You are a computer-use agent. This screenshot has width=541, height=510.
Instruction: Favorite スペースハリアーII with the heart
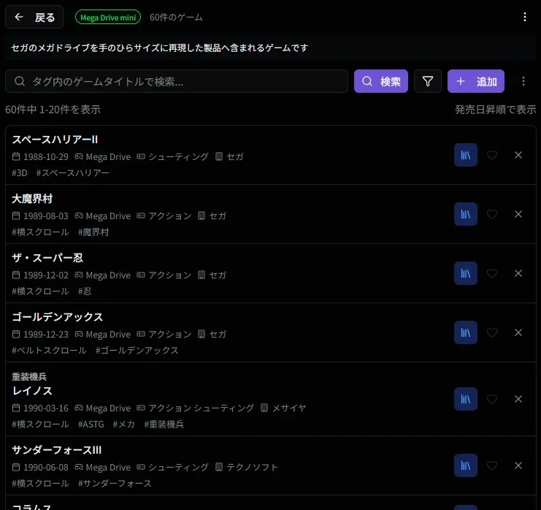coord(492,155)
